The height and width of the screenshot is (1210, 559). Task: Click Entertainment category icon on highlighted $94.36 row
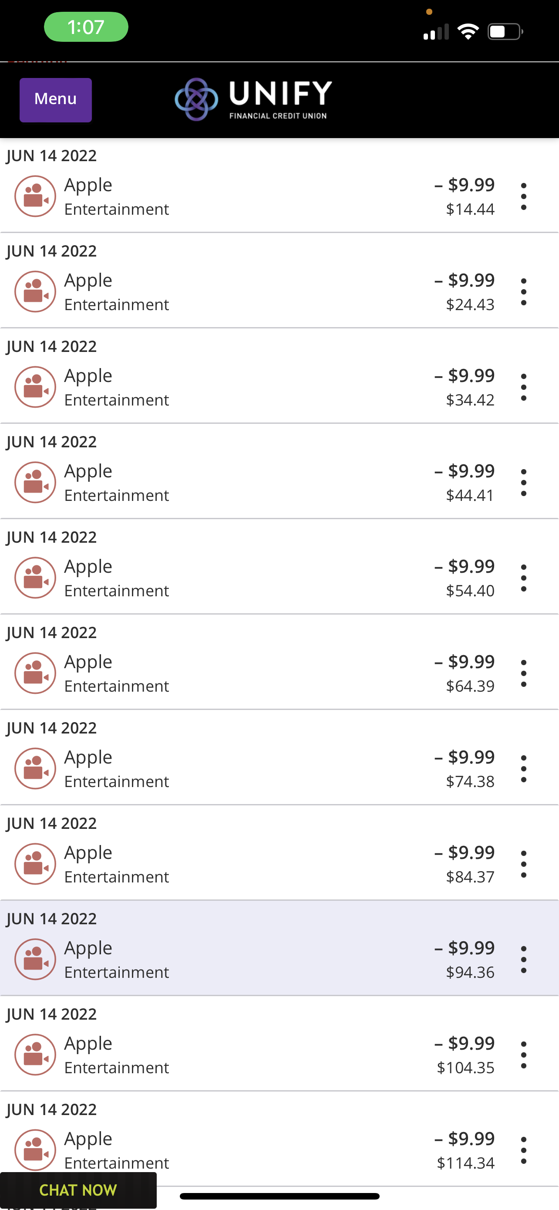tap(35, 959)
